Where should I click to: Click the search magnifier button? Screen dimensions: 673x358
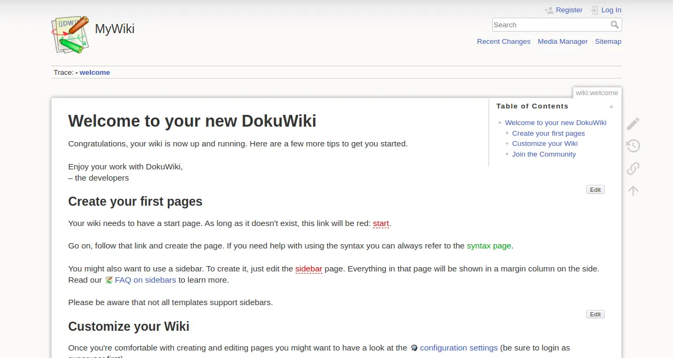coord(615,25)
